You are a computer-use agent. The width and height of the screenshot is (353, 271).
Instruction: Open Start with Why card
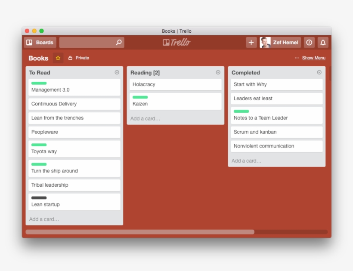click(x=277, y=85)
